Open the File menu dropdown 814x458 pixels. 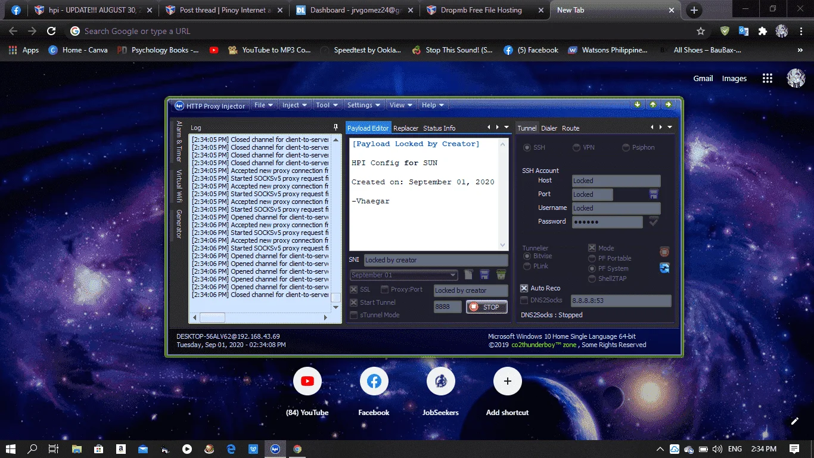click(x=263, y=105)
